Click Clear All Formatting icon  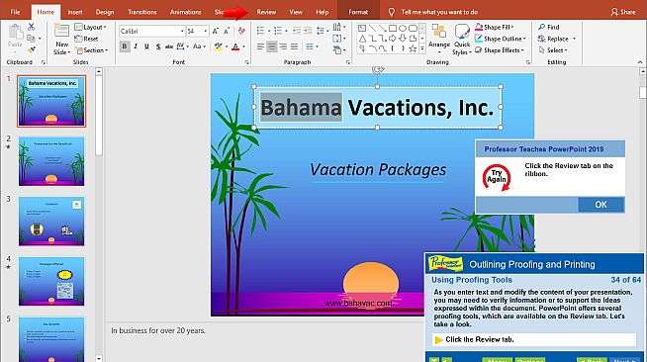(241, 31)
